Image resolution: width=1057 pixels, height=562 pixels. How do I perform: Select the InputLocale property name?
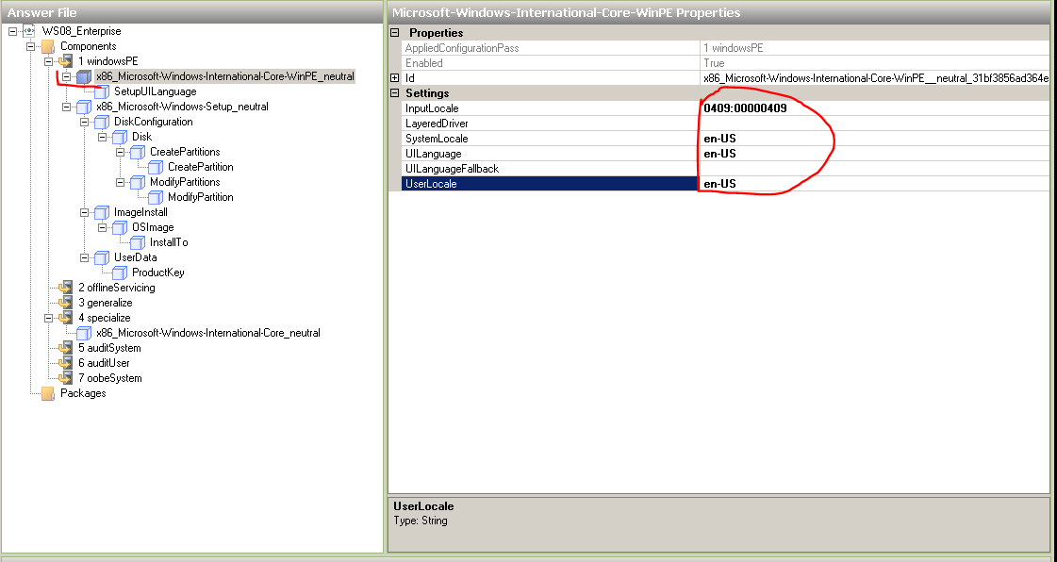pyautogui.click(x=432, y=108)
